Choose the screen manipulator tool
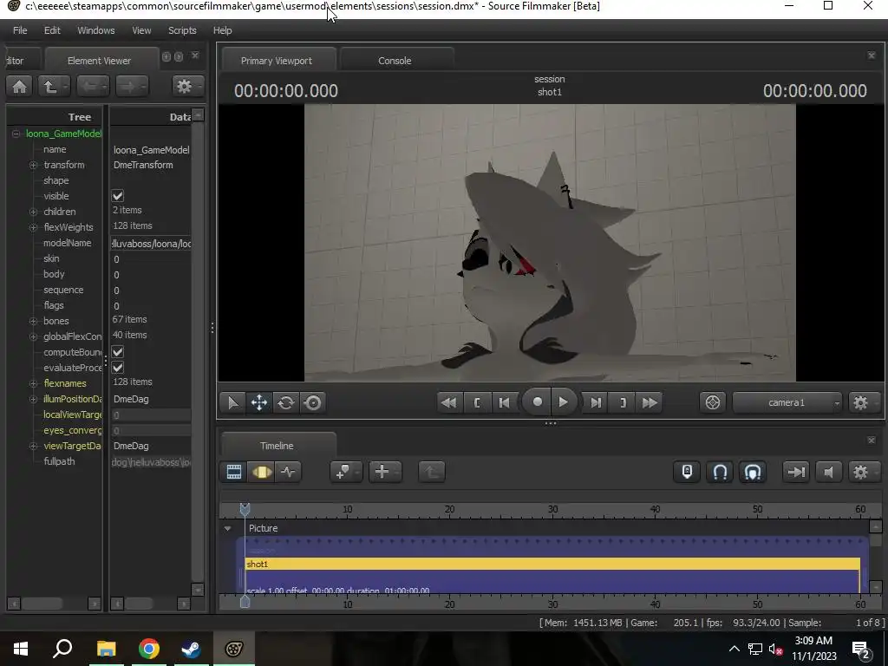 click(312, 402)
